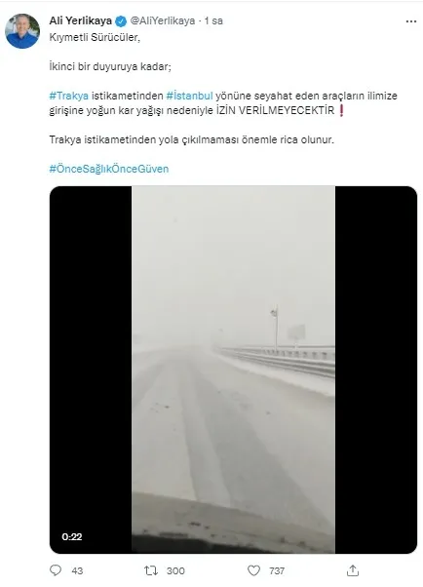Click the blue verified badge icon

121,21
